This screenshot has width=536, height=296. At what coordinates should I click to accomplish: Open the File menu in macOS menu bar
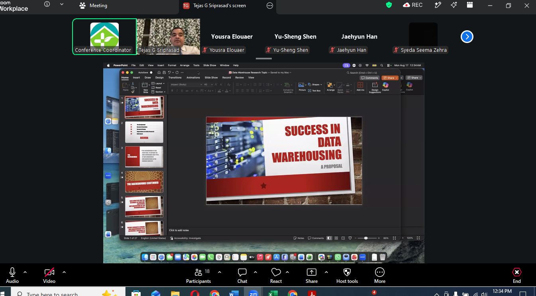click(134, 65)
